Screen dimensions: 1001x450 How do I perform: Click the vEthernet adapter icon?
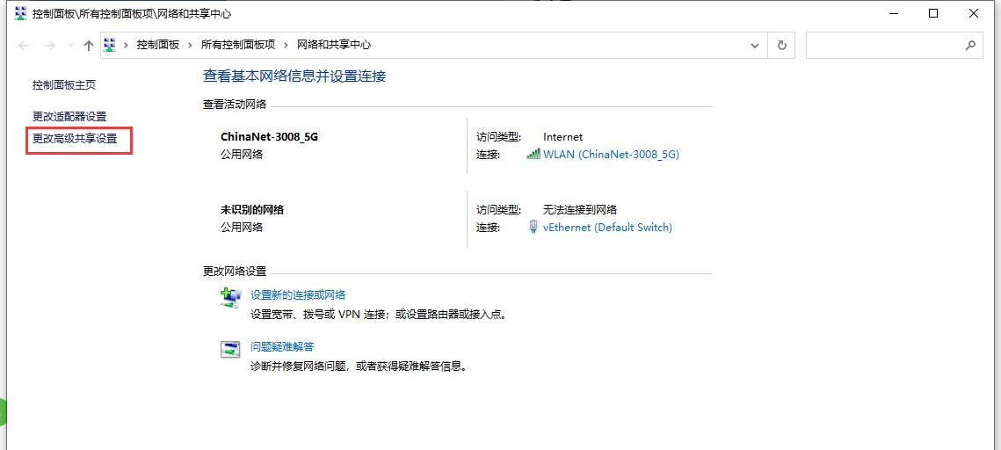click(x=533, y=228)
